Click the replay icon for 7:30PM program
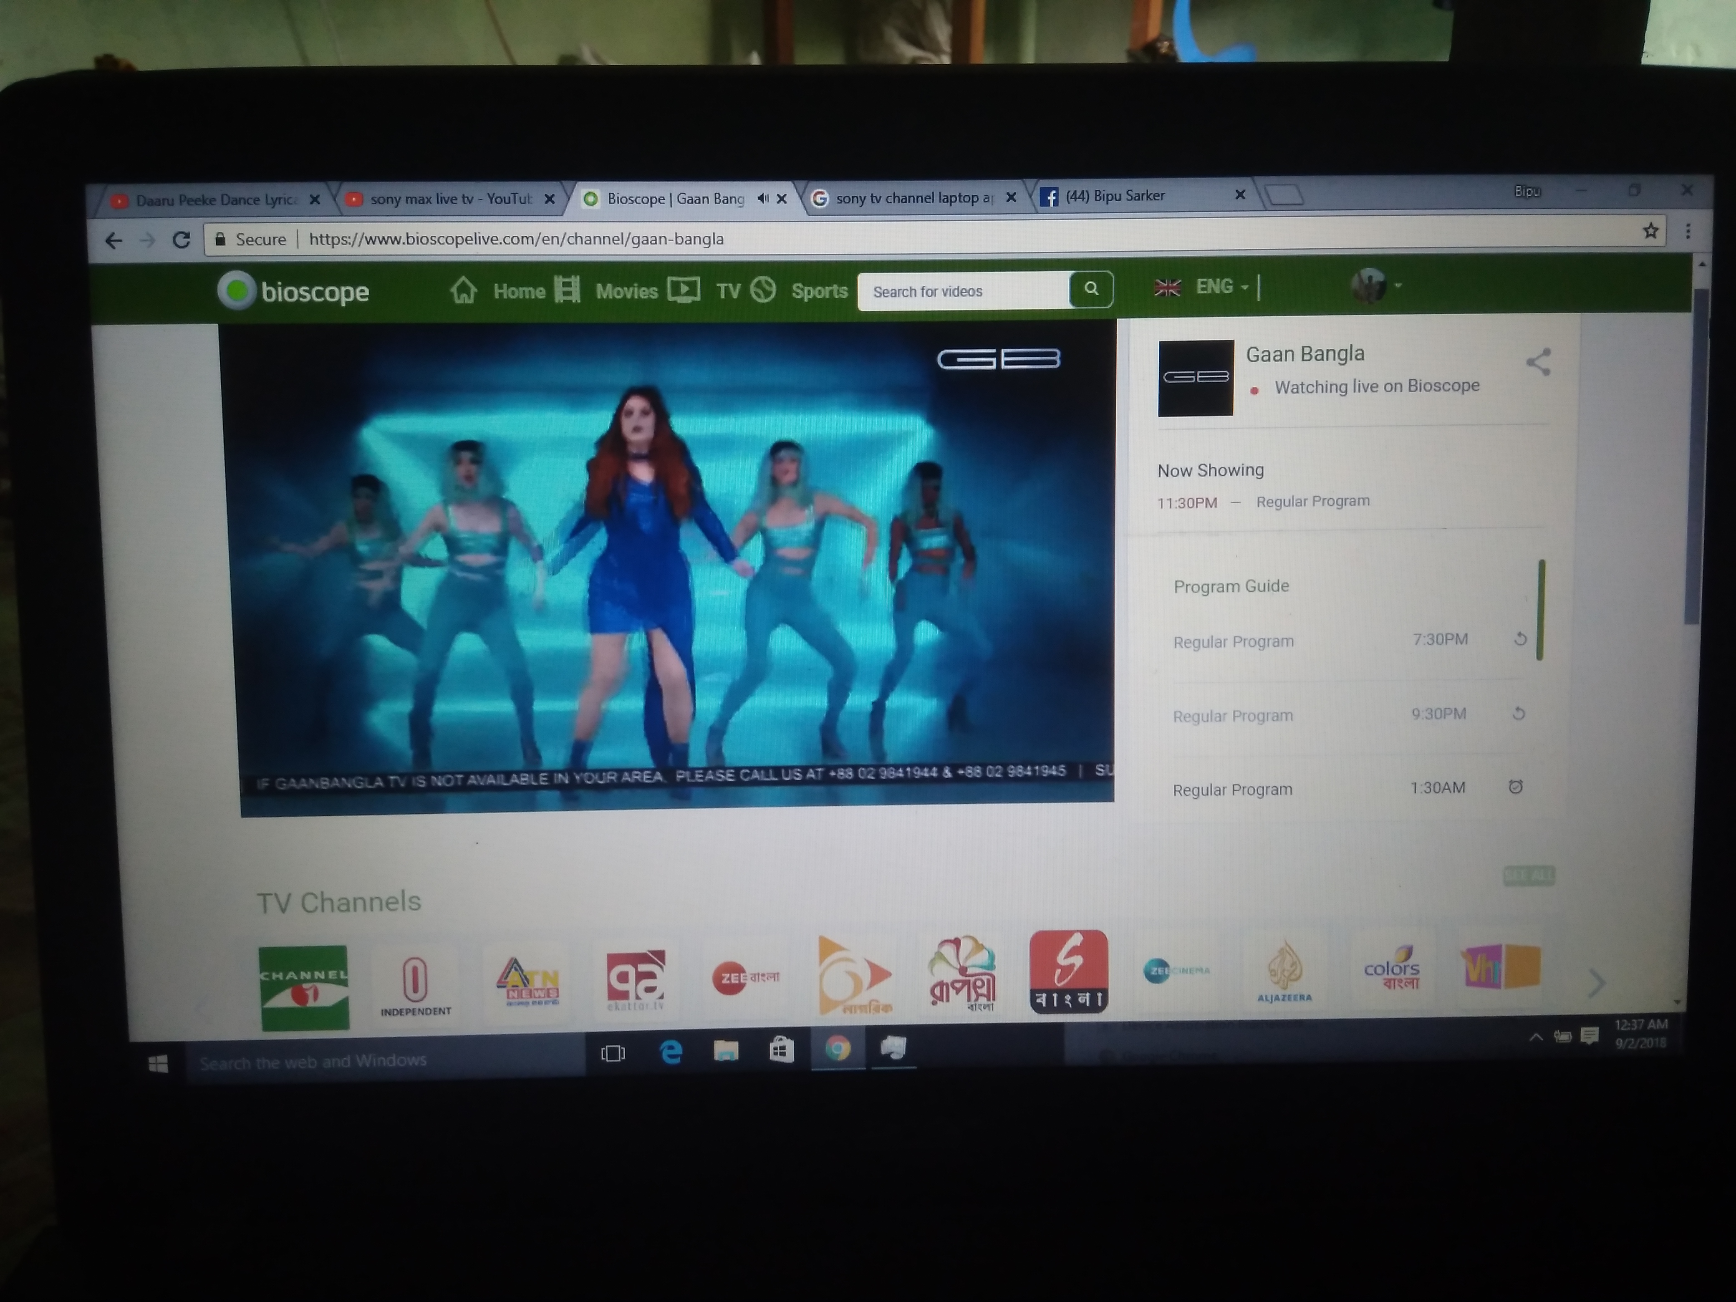 pos(1519,639)
